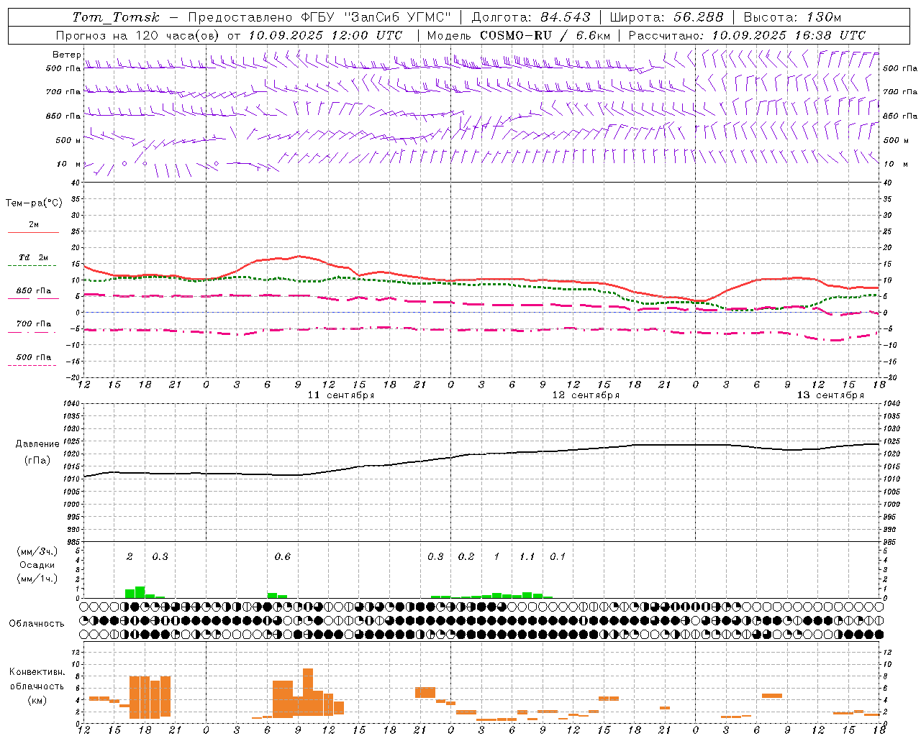The width and height of the screenshot is (921, 736).
Task: Click the 0.1 precipitation amount
Action: click(558, 557)
